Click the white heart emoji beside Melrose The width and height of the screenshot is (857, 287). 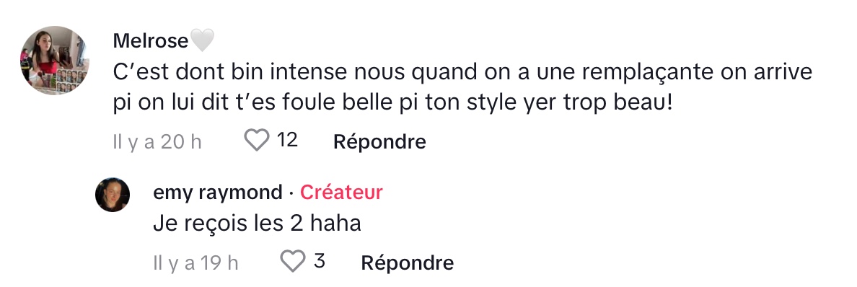click(x=201, y=40)
